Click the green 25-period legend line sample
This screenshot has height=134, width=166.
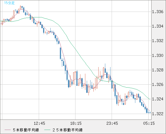coord(47,130)
